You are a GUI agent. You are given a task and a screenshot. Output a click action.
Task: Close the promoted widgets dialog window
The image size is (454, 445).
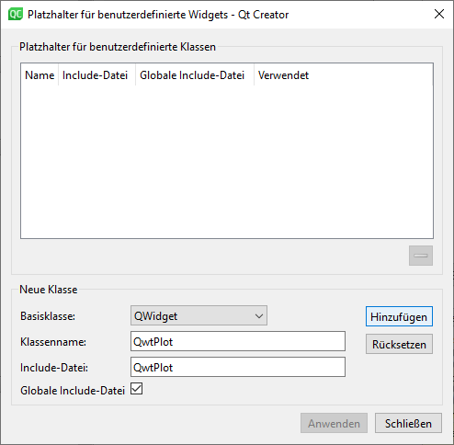click(x=439, y=14)
